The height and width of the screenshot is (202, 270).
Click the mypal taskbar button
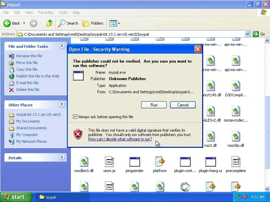click(x=63, y=197)
